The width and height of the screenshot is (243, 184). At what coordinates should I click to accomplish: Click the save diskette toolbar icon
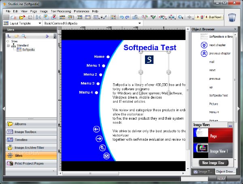pos(30,17)
